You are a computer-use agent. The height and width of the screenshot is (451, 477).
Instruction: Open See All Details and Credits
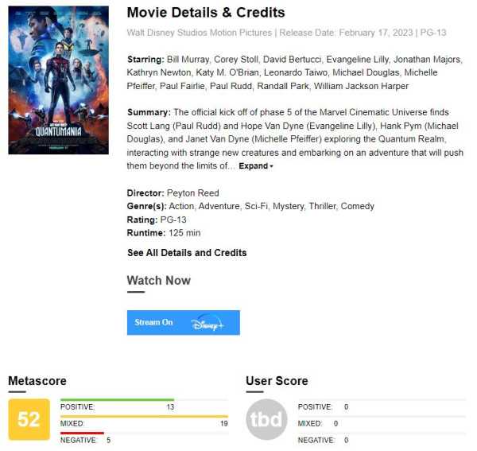click(187, 253)
